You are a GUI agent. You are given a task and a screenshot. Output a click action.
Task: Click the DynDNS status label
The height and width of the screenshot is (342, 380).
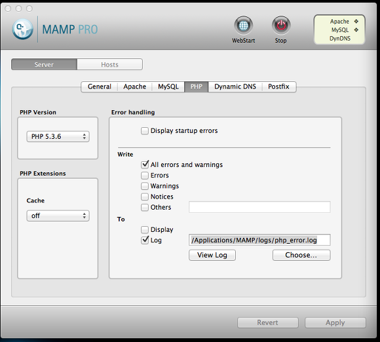click(340, 38)
